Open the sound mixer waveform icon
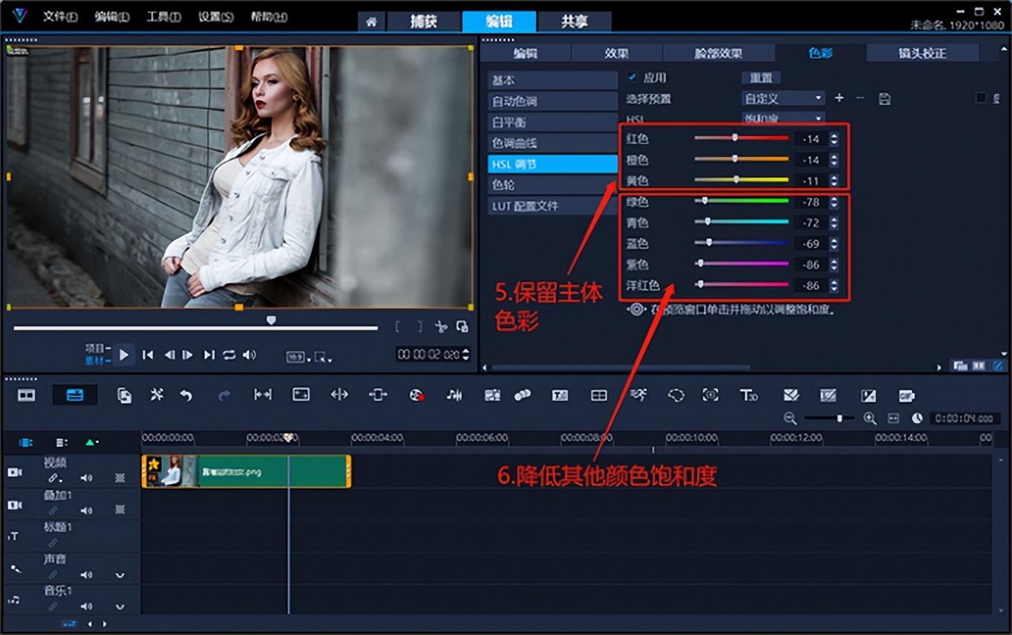The image size is (1012, 635). (x=454, y=396)
